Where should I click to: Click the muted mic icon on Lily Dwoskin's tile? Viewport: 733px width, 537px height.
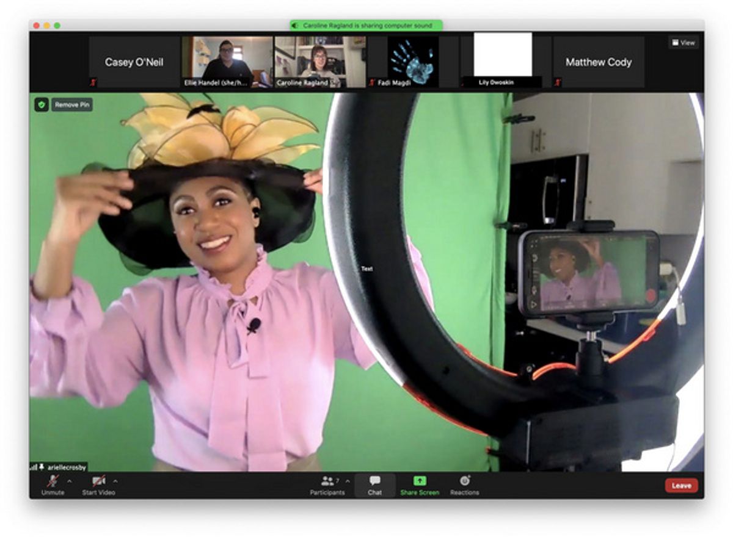click(x=462, y=84)
